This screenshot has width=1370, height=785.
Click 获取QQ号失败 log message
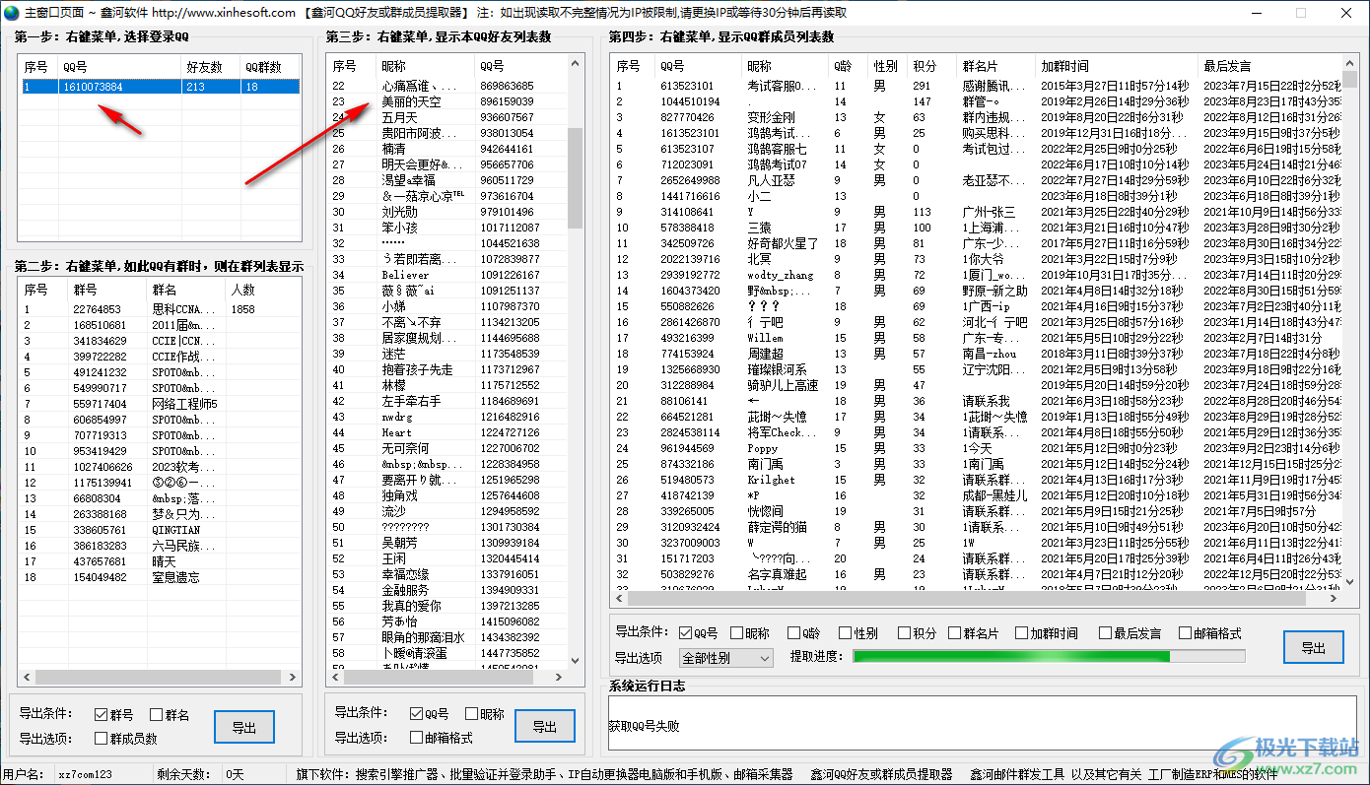(645, 727)
